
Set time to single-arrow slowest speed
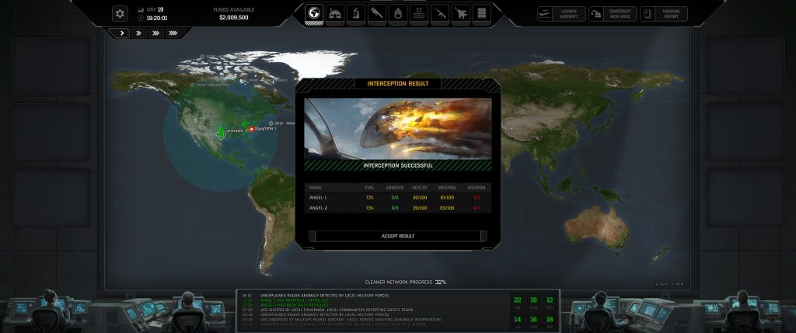coord(122,33)
